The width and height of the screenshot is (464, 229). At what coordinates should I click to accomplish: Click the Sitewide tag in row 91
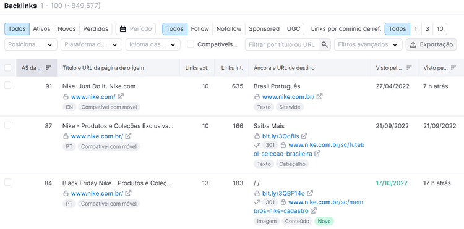click(290, 107)
